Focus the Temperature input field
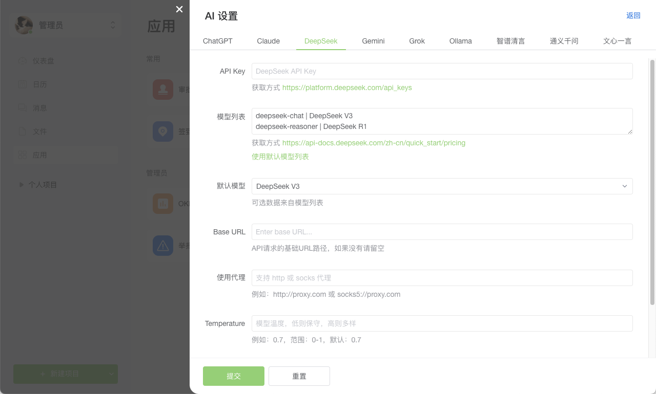656x394 pixels. [442, 323]
